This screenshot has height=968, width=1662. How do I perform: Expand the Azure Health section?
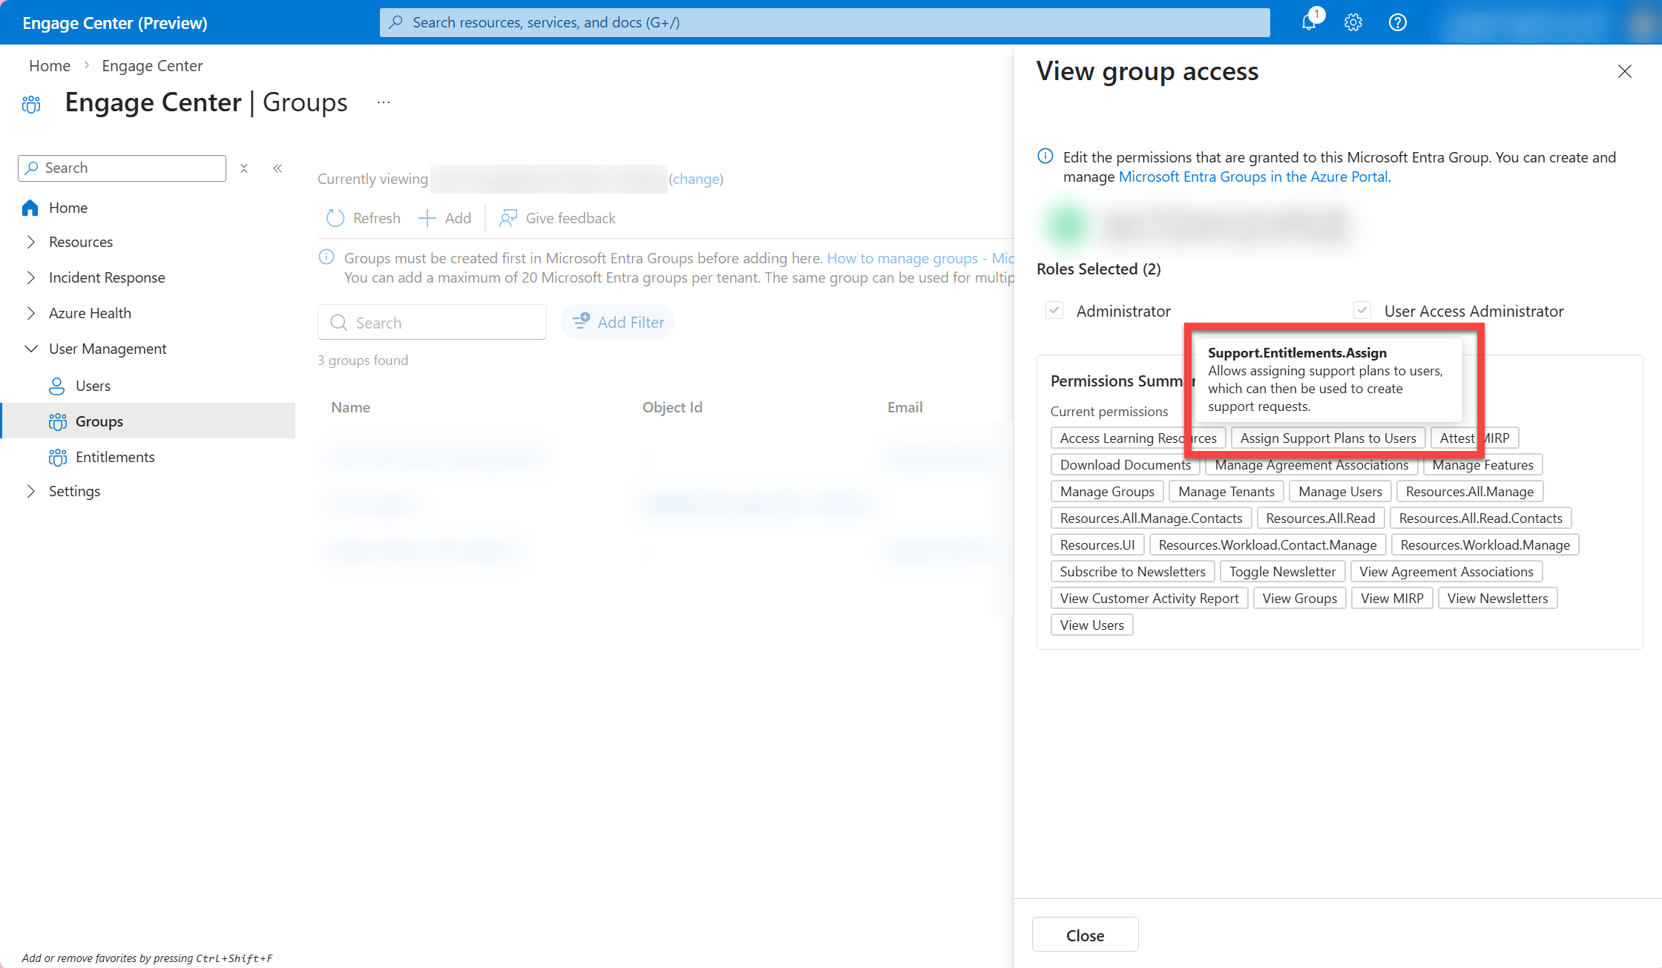(31, 313)
